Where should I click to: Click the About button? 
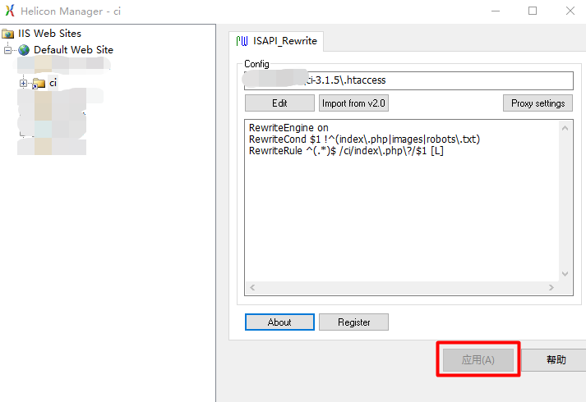click(279, 322)
